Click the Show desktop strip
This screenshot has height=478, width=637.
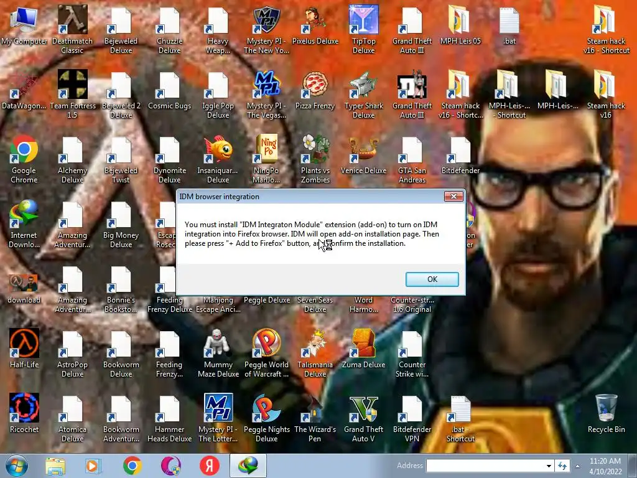click(x=633, y=466)
